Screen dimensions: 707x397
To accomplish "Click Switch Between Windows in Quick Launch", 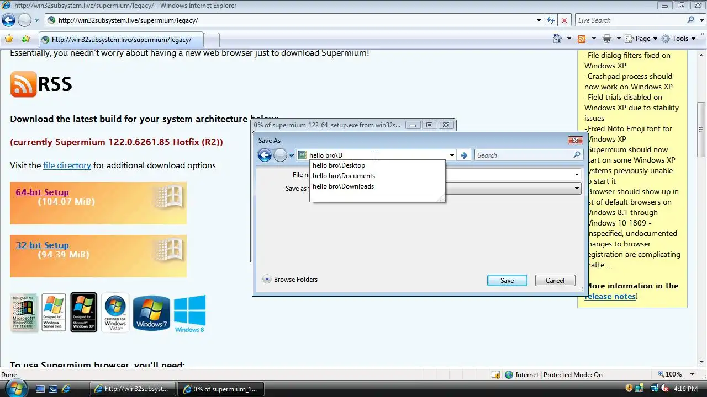I will [x=53, y=389].
